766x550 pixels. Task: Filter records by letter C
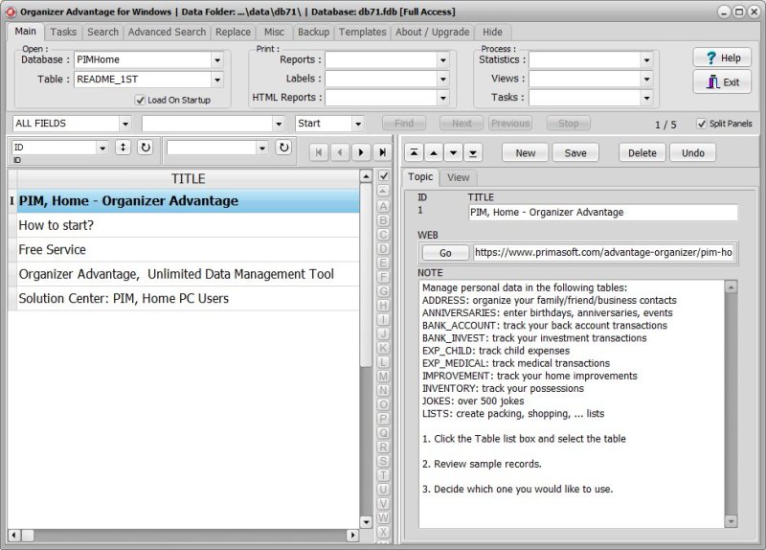pos(384,235)
